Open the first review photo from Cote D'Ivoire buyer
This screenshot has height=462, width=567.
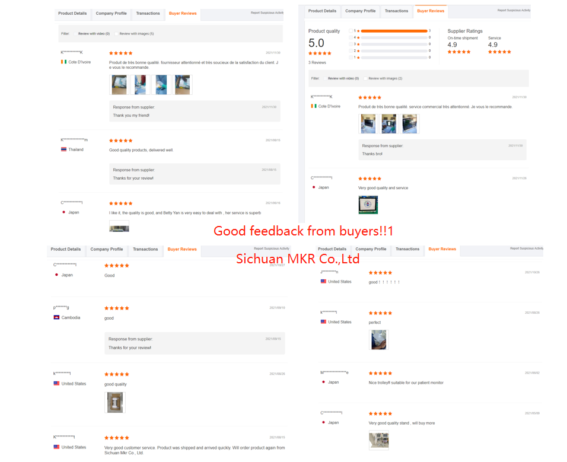pyautogui.click(x=119, y=85)
